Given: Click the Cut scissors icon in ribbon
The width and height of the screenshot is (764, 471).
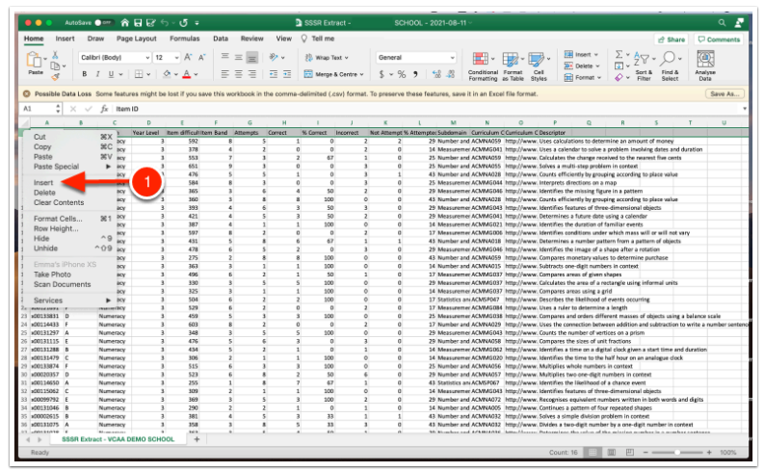Looking at the screenshot, I should point(56,55).
